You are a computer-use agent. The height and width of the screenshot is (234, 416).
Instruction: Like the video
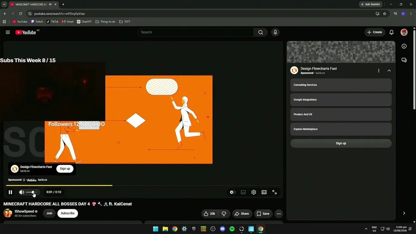click(x=209, y=214)
